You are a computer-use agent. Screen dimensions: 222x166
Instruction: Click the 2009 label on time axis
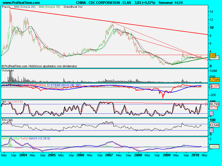click(167, 155)
